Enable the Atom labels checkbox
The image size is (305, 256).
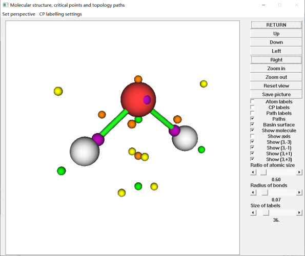pos(252,101)
